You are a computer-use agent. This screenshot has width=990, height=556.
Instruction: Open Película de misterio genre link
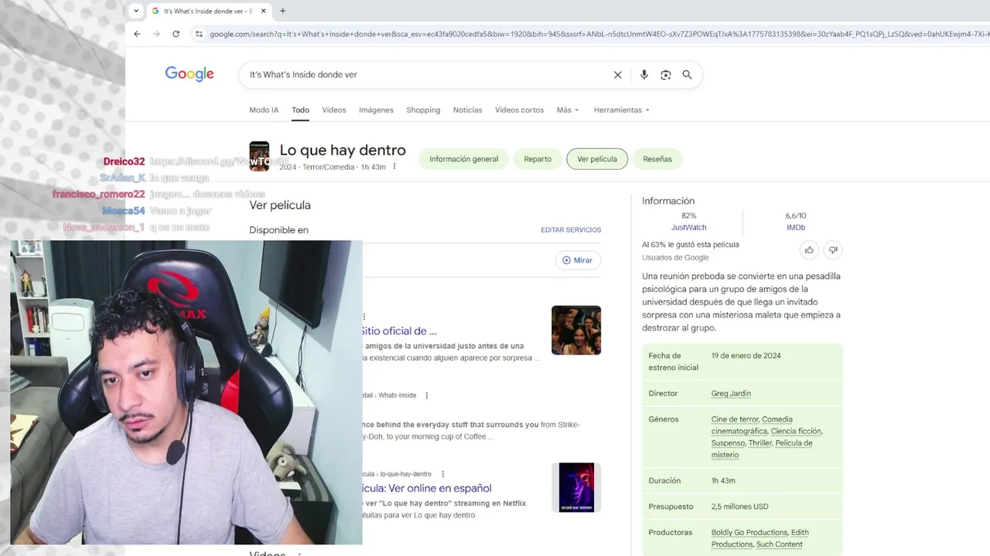[762, 449]
